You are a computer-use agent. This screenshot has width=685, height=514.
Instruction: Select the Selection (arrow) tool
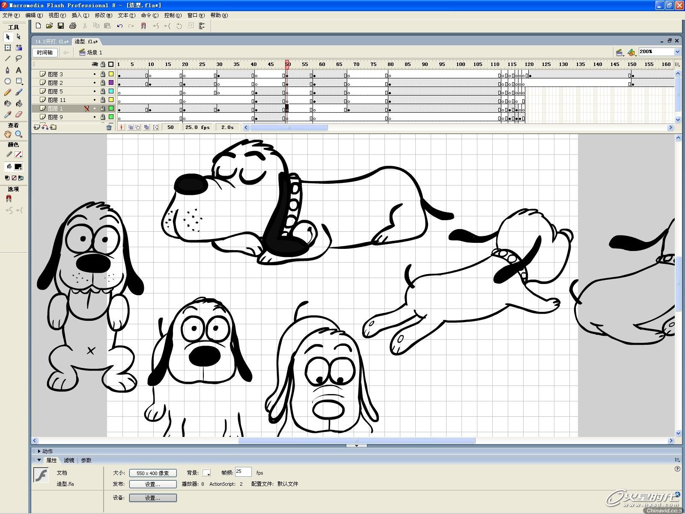(x=8, y=37)
